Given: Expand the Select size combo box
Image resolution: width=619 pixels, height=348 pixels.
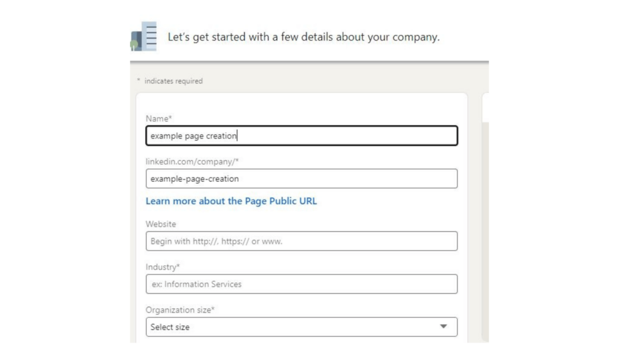Looking at the screenshot, I should tap(301, 327).
